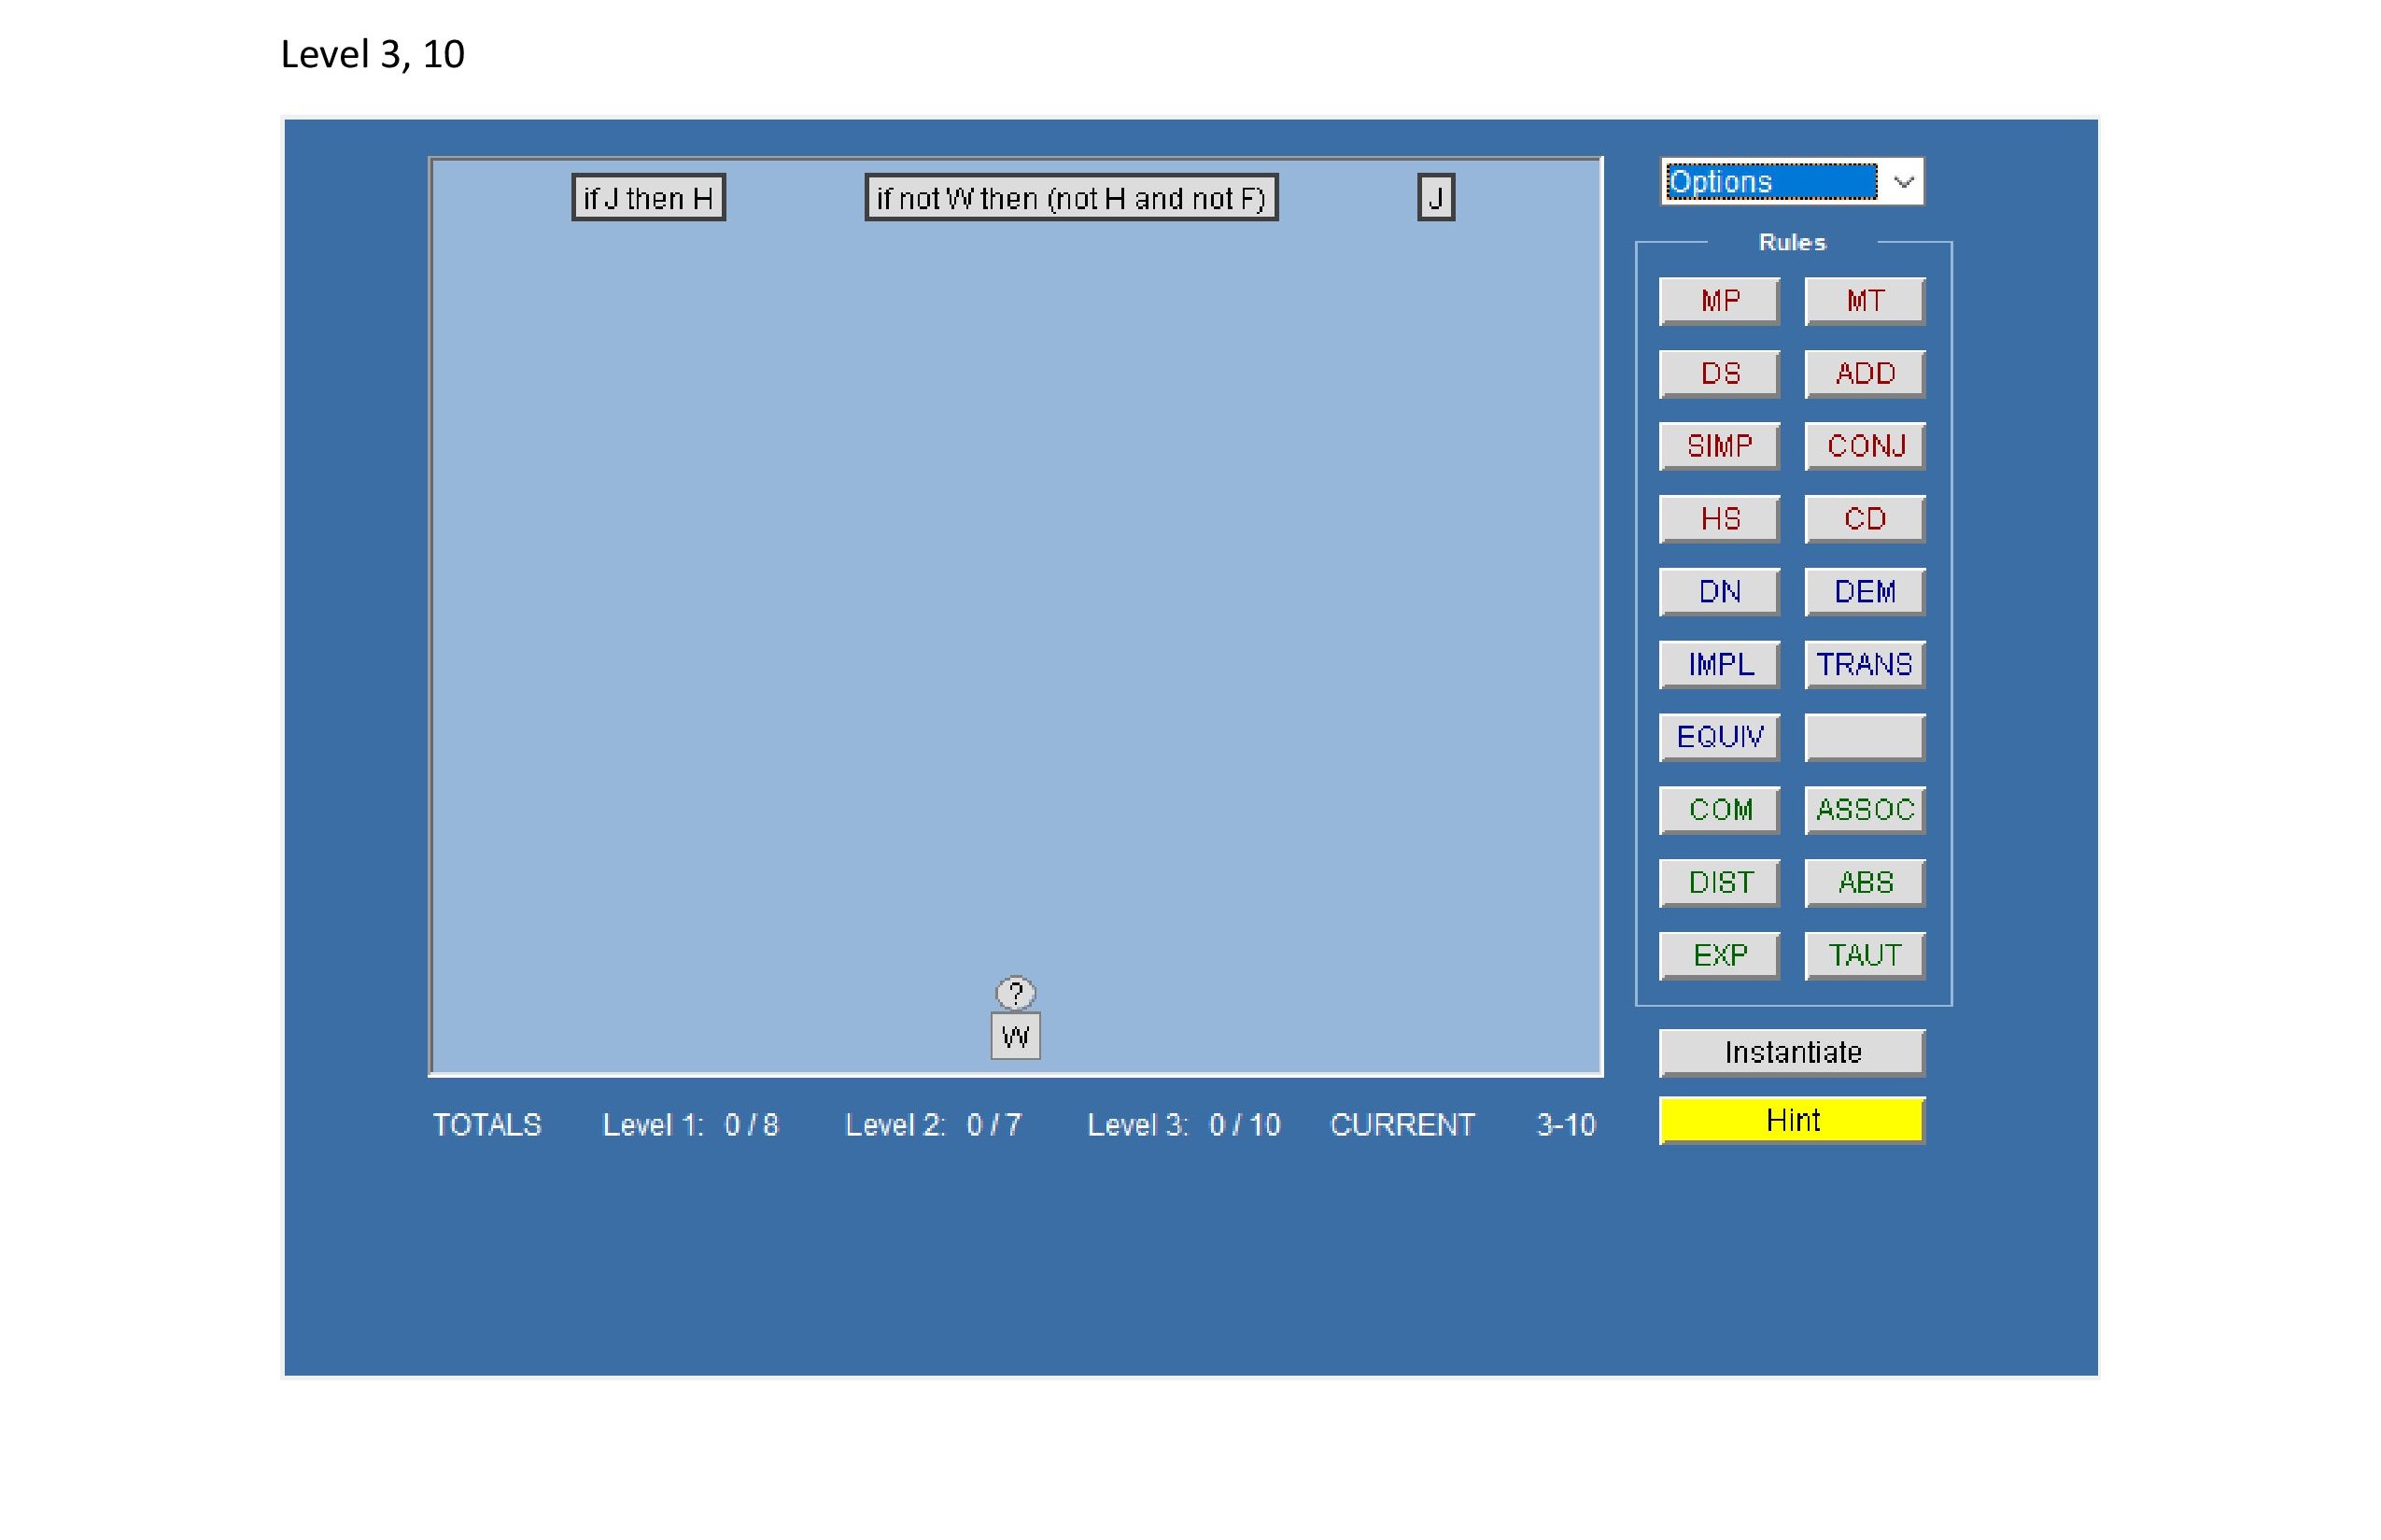
Task: Open the Options dropdown arrow
Action: 1902,182
